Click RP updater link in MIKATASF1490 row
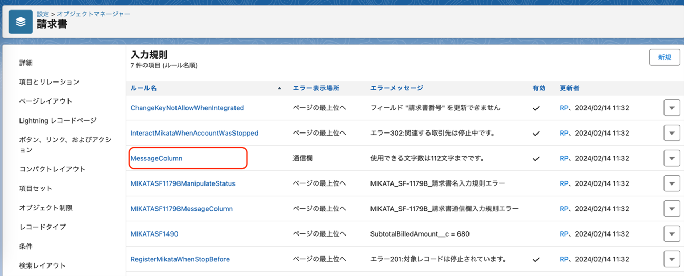684x276 pixels. point(564,234)
